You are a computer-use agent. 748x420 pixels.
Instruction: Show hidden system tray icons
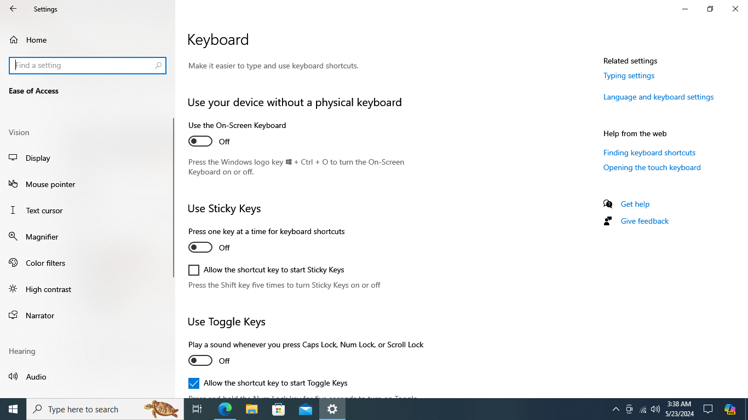(x=616, y=409)
